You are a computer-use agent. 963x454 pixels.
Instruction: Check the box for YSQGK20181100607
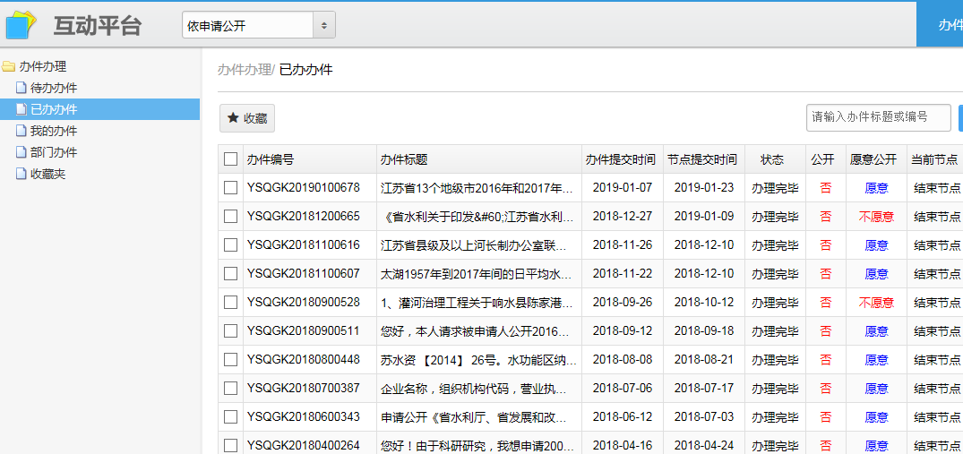click(x=230, y=274)
